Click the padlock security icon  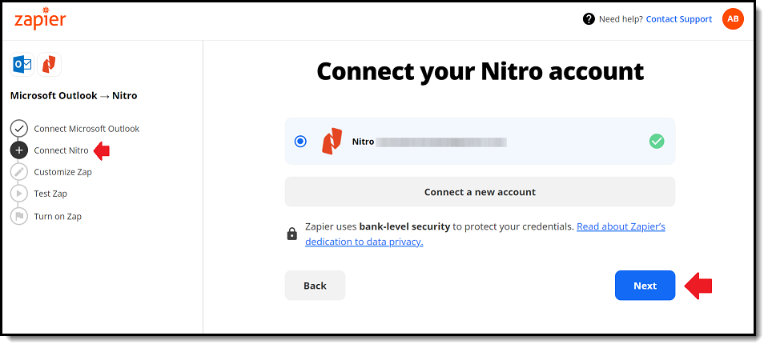292,234
